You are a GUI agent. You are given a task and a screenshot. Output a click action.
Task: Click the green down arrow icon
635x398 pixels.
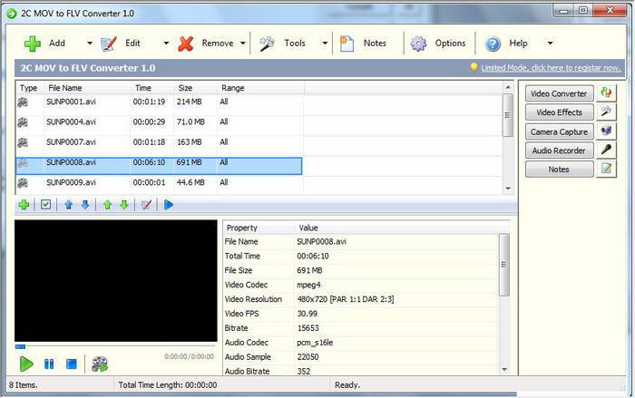coord(124,205)
